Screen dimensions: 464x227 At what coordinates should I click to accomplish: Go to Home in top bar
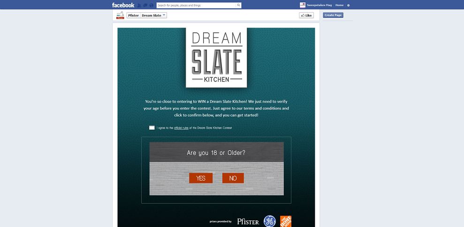tap(339, 5)
